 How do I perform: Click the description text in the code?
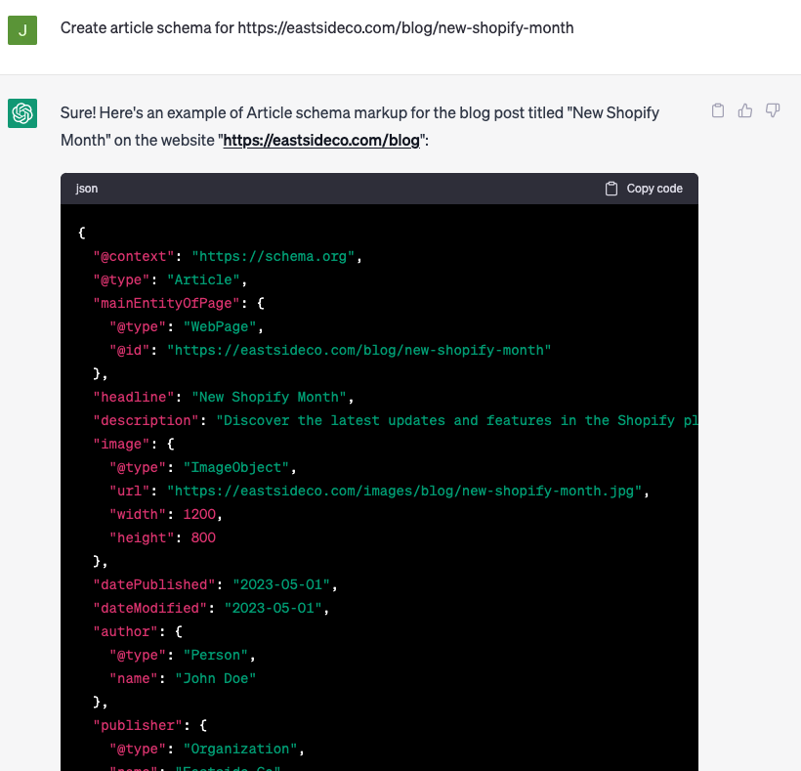(x=457, y=420)
